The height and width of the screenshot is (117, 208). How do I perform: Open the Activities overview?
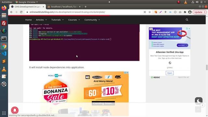[x=7, y=2]
